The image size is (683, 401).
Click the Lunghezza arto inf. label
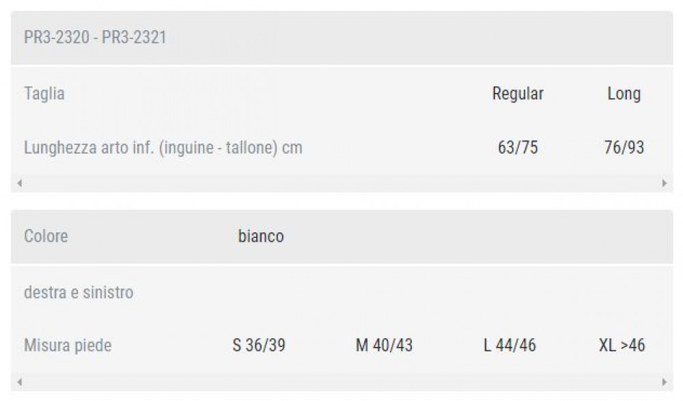click(x=163, y=147)
